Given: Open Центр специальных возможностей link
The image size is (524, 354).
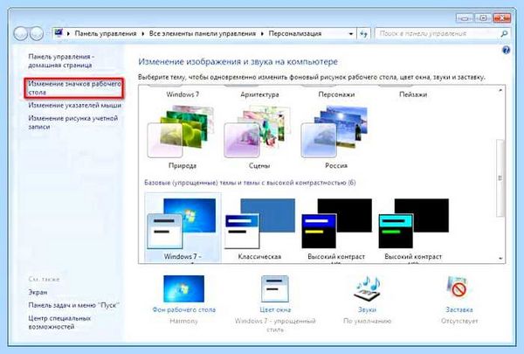Looking at the screenshot, I should tap(59, 323).
